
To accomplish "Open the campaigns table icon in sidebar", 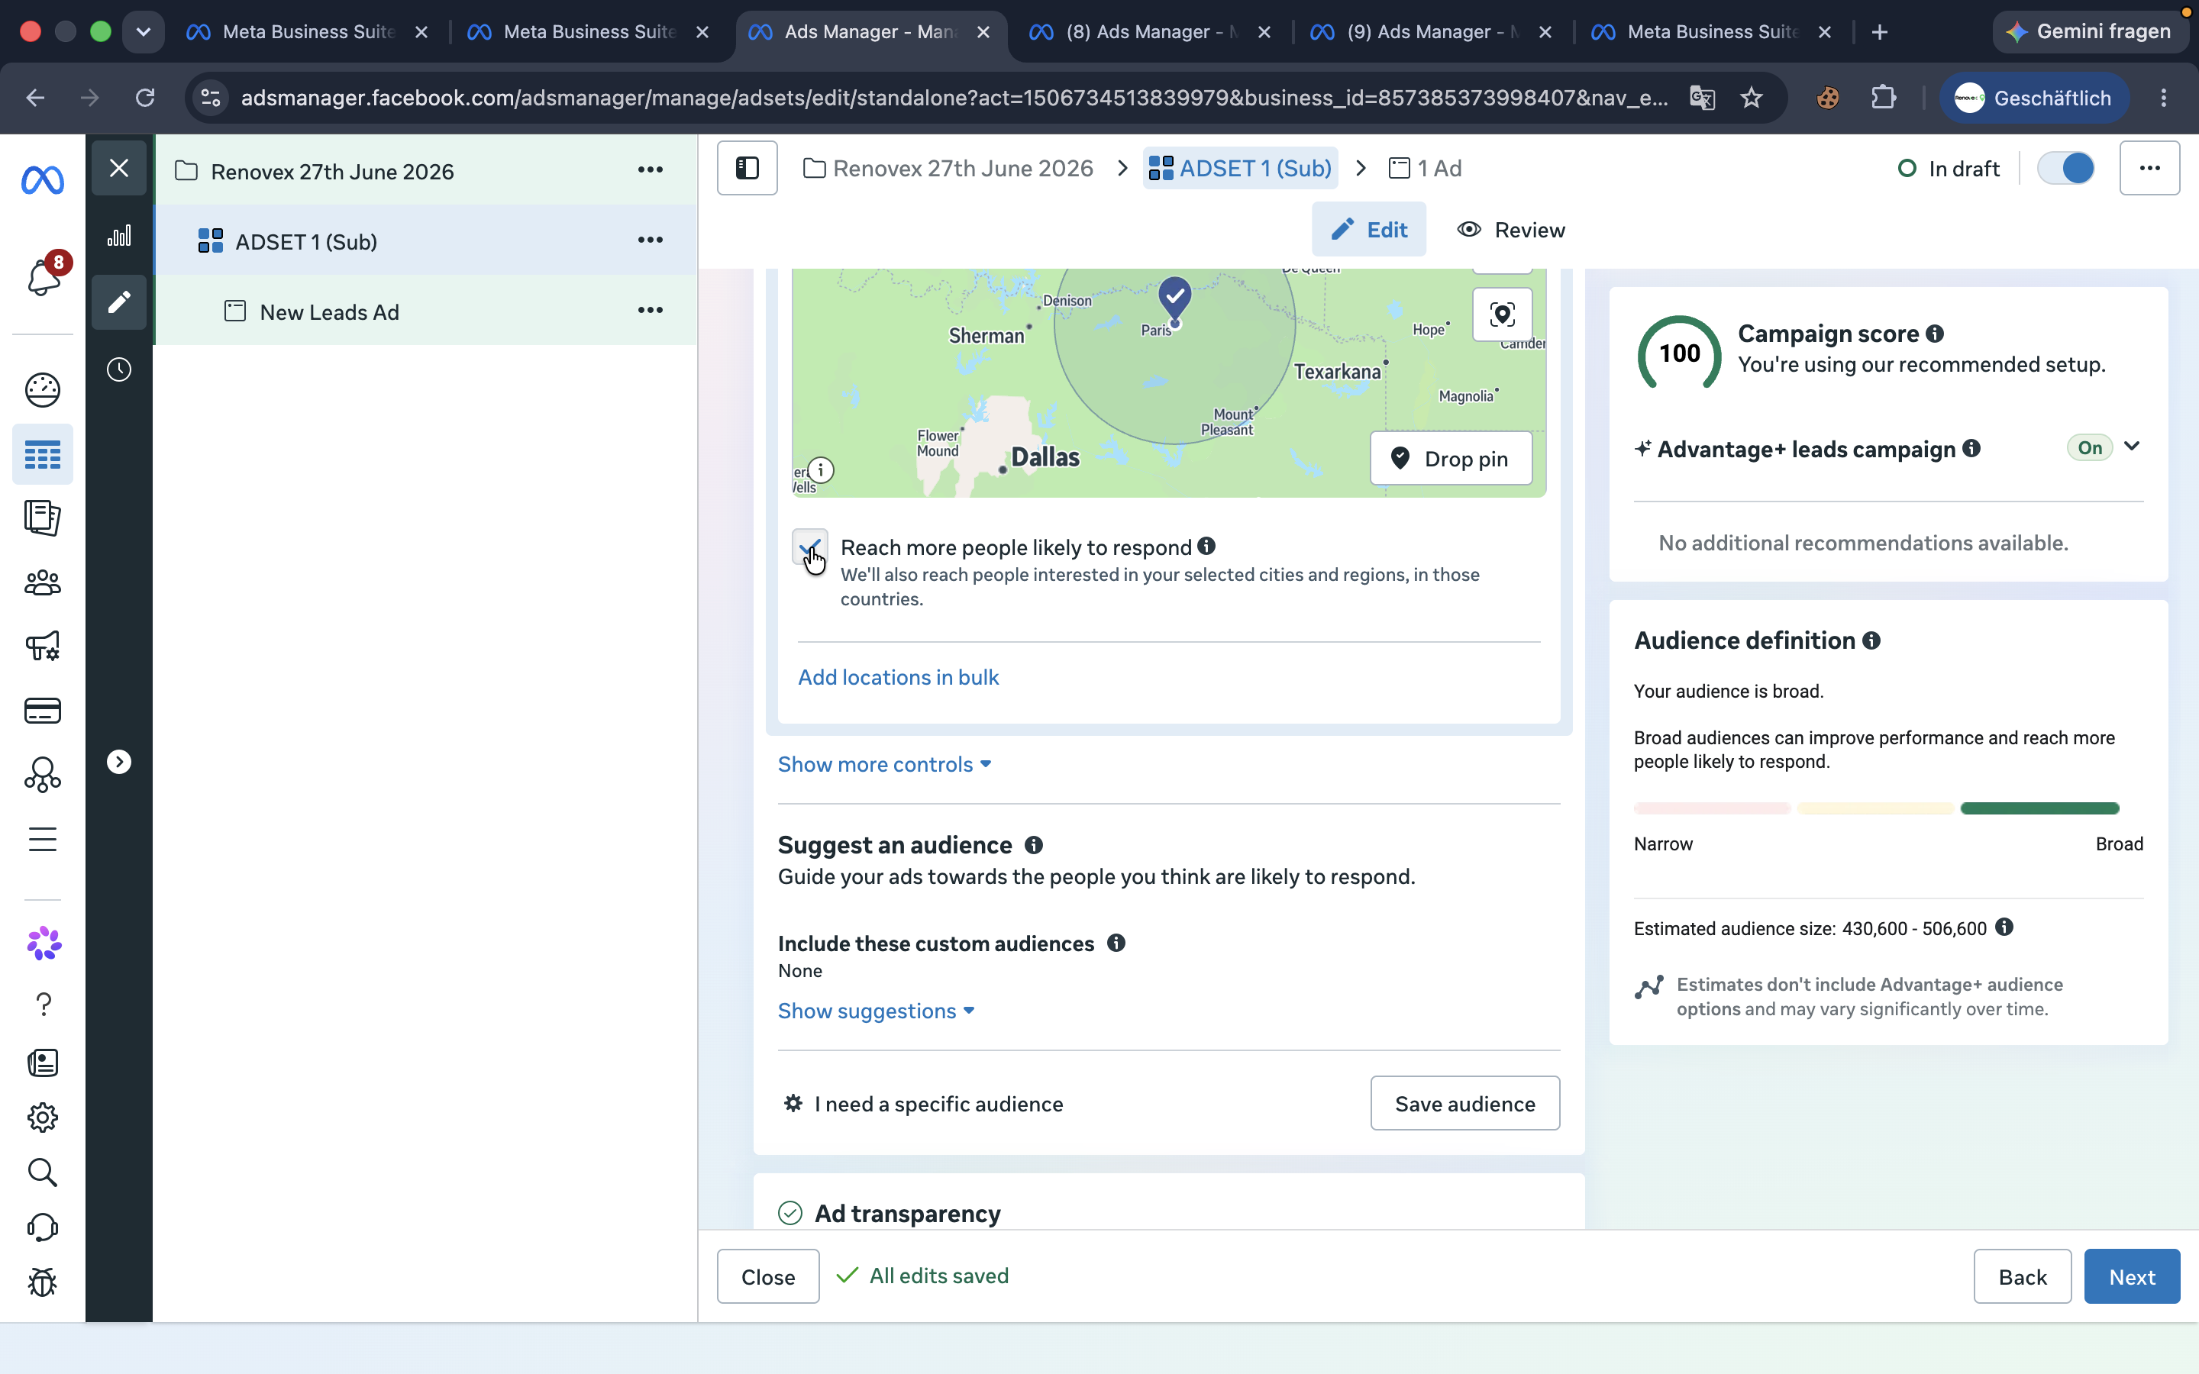I will pyautogui.click(x=43, y=454).
